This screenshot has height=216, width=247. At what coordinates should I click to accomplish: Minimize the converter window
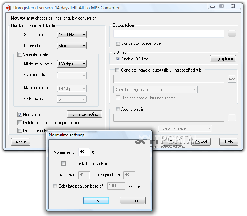point(212,6)
